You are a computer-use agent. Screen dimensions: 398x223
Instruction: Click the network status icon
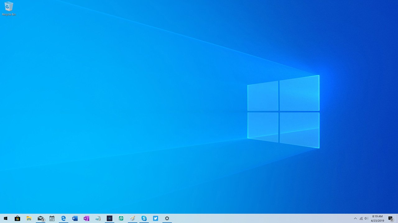click(x=361, y=218)
